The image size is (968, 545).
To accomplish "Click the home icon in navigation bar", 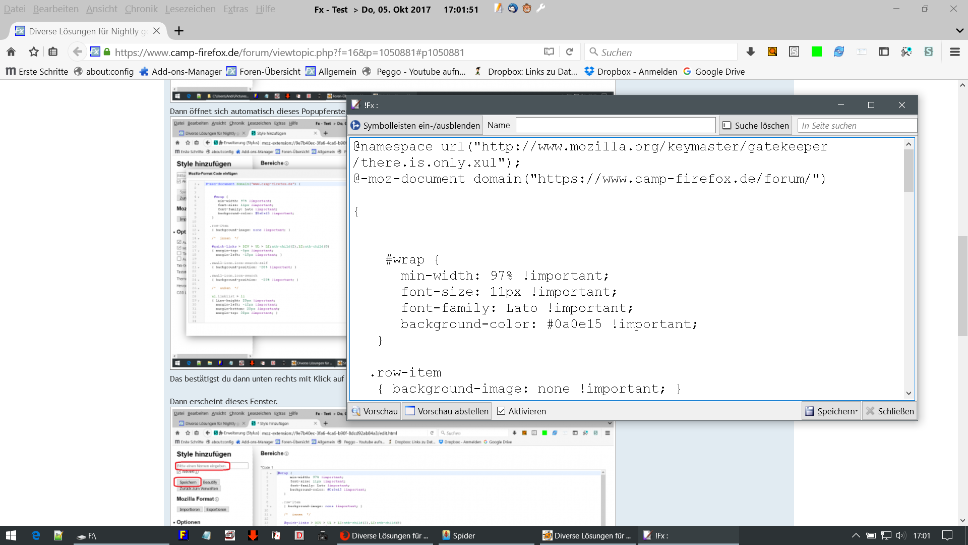I will point(11,52).
